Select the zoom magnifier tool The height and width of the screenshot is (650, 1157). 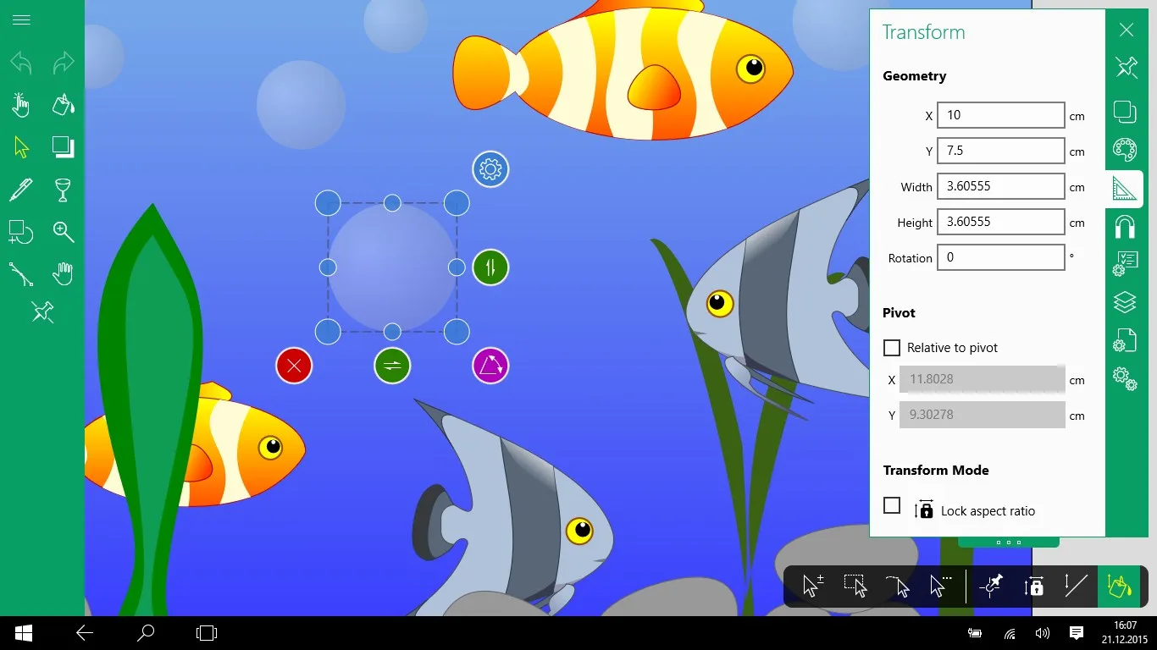tap(64, 232)
